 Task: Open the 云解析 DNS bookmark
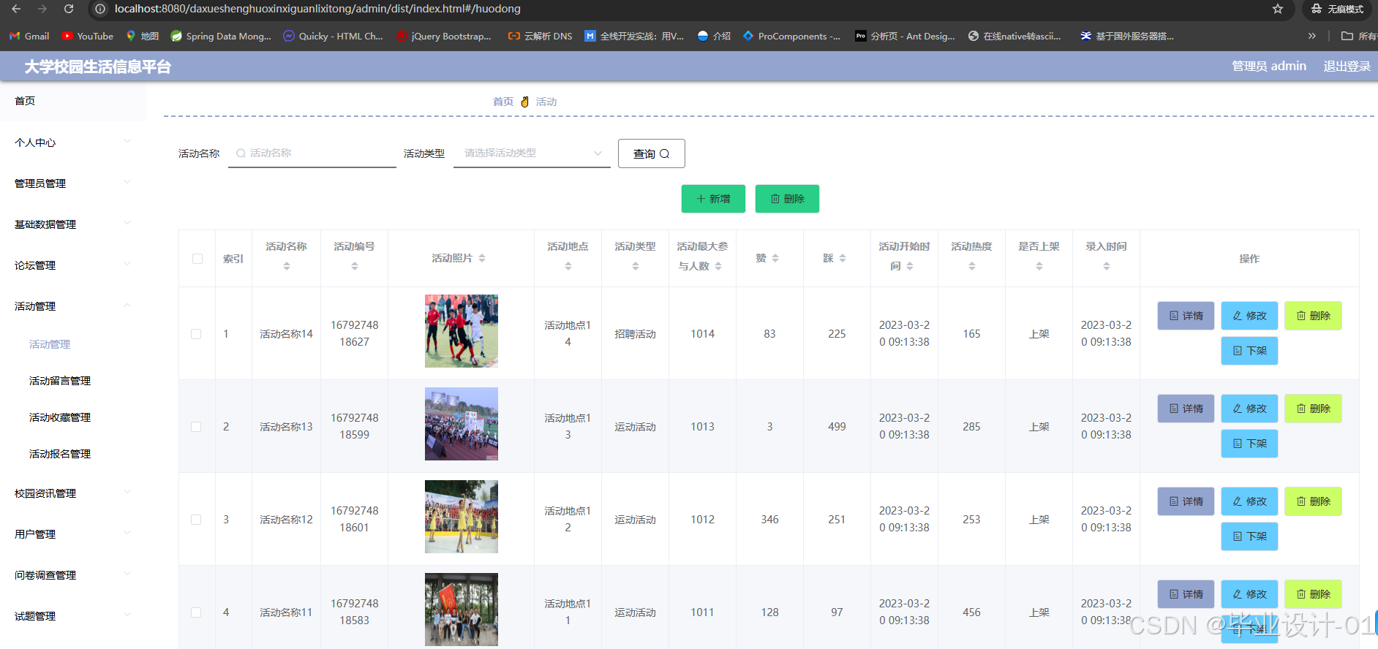click(541, 36)
